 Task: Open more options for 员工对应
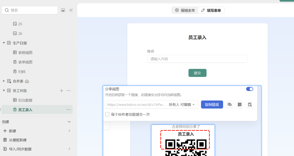click(x=69, y=91)
